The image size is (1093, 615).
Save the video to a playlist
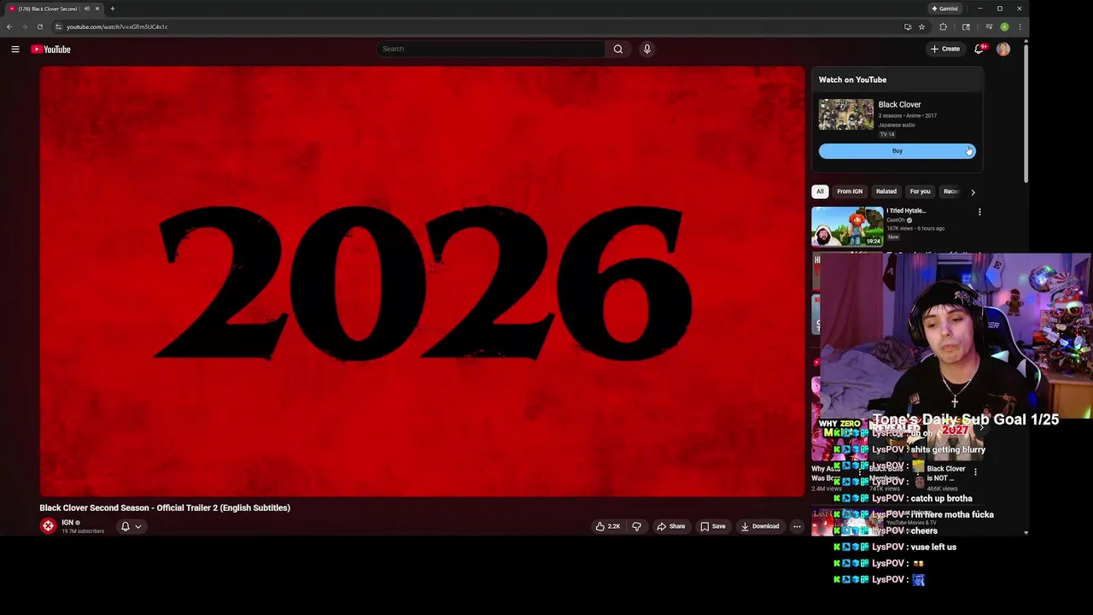(713, 526)
